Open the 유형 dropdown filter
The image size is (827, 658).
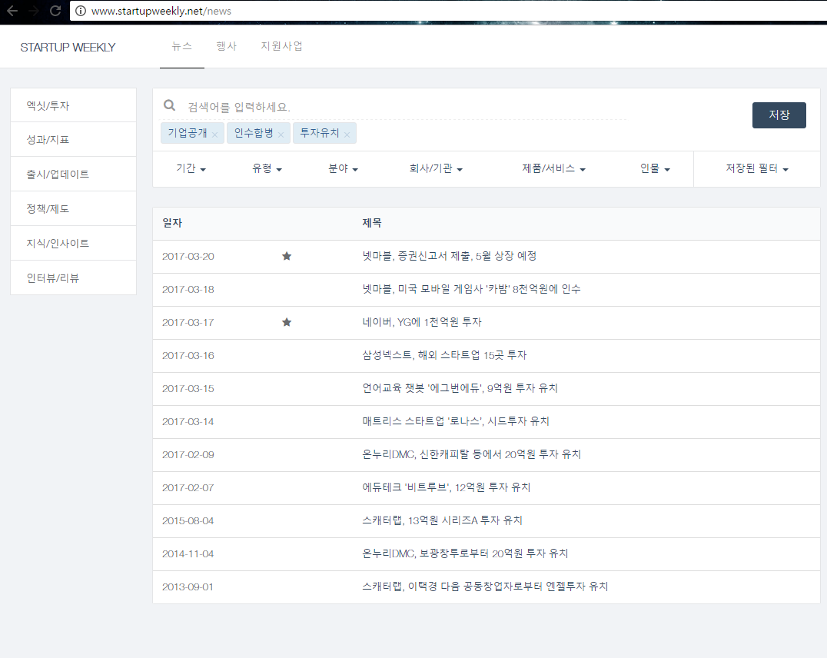pos(267,168)
